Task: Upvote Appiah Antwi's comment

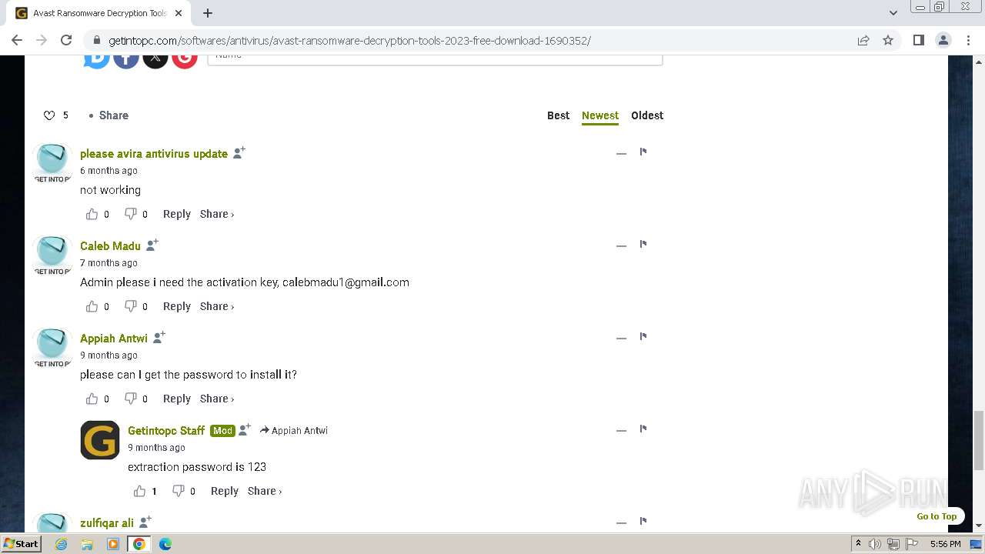Action: tap(92, 399)
